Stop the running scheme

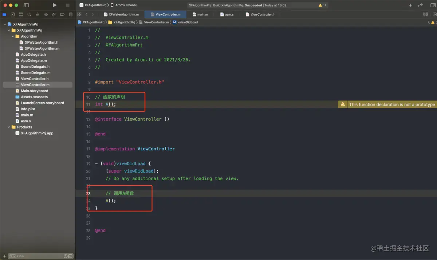(68, 5)
